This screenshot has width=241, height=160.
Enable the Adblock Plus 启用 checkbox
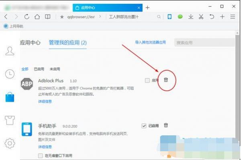(x=147, y=80)
